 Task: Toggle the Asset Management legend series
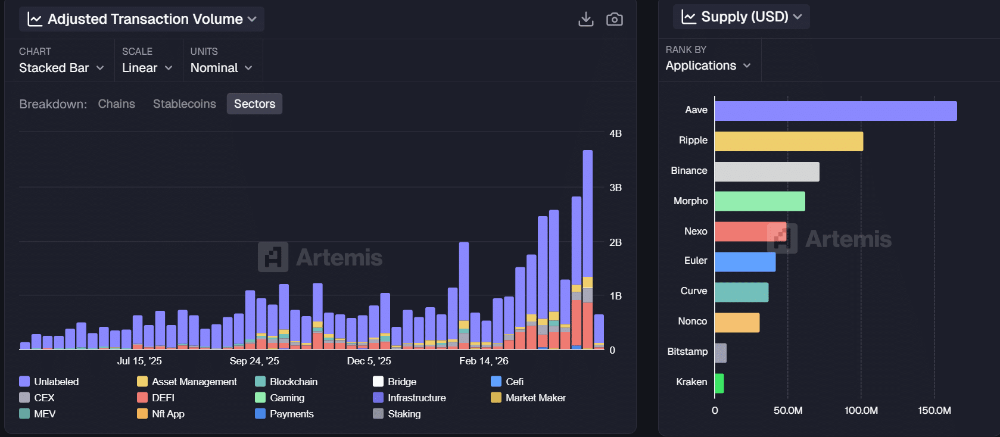(187, 382)
